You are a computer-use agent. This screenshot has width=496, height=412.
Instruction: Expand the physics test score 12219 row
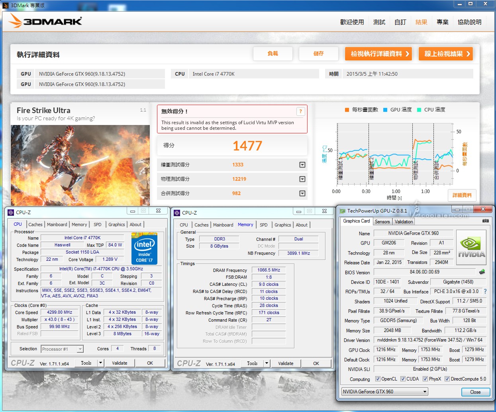[x=302, y=179]
